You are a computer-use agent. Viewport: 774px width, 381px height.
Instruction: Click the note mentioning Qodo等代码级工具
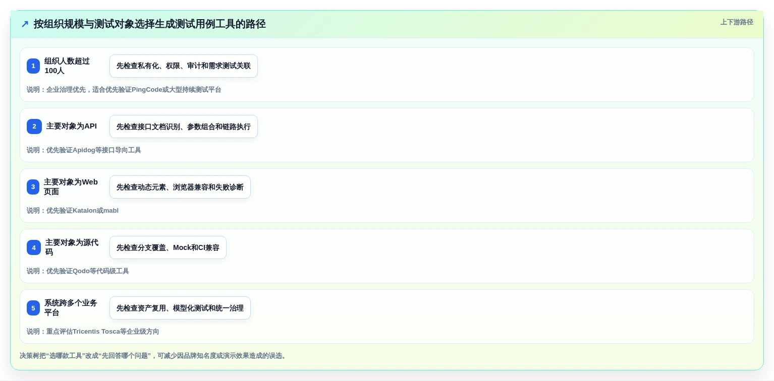[78, 271]
